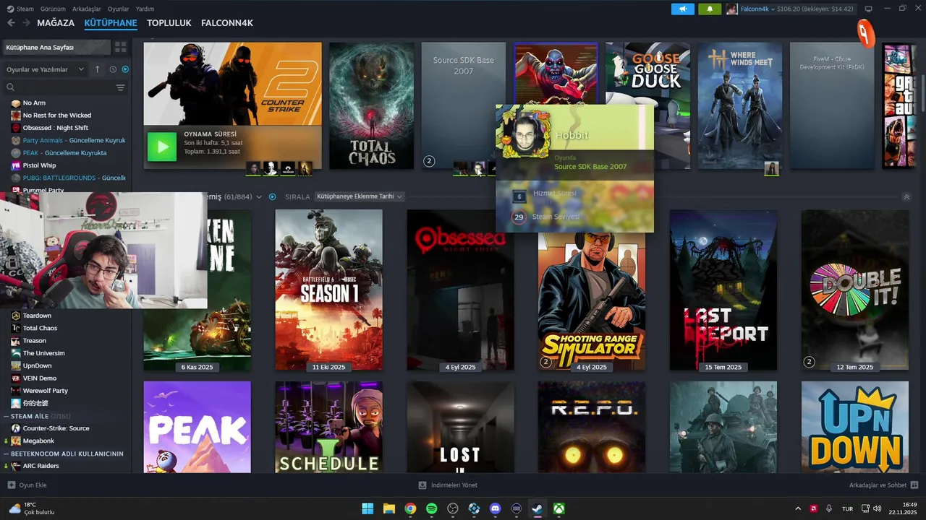Click the recent activity clock icon in sidebar
This screenshot has height=520, width=926.
click(113, 69)
